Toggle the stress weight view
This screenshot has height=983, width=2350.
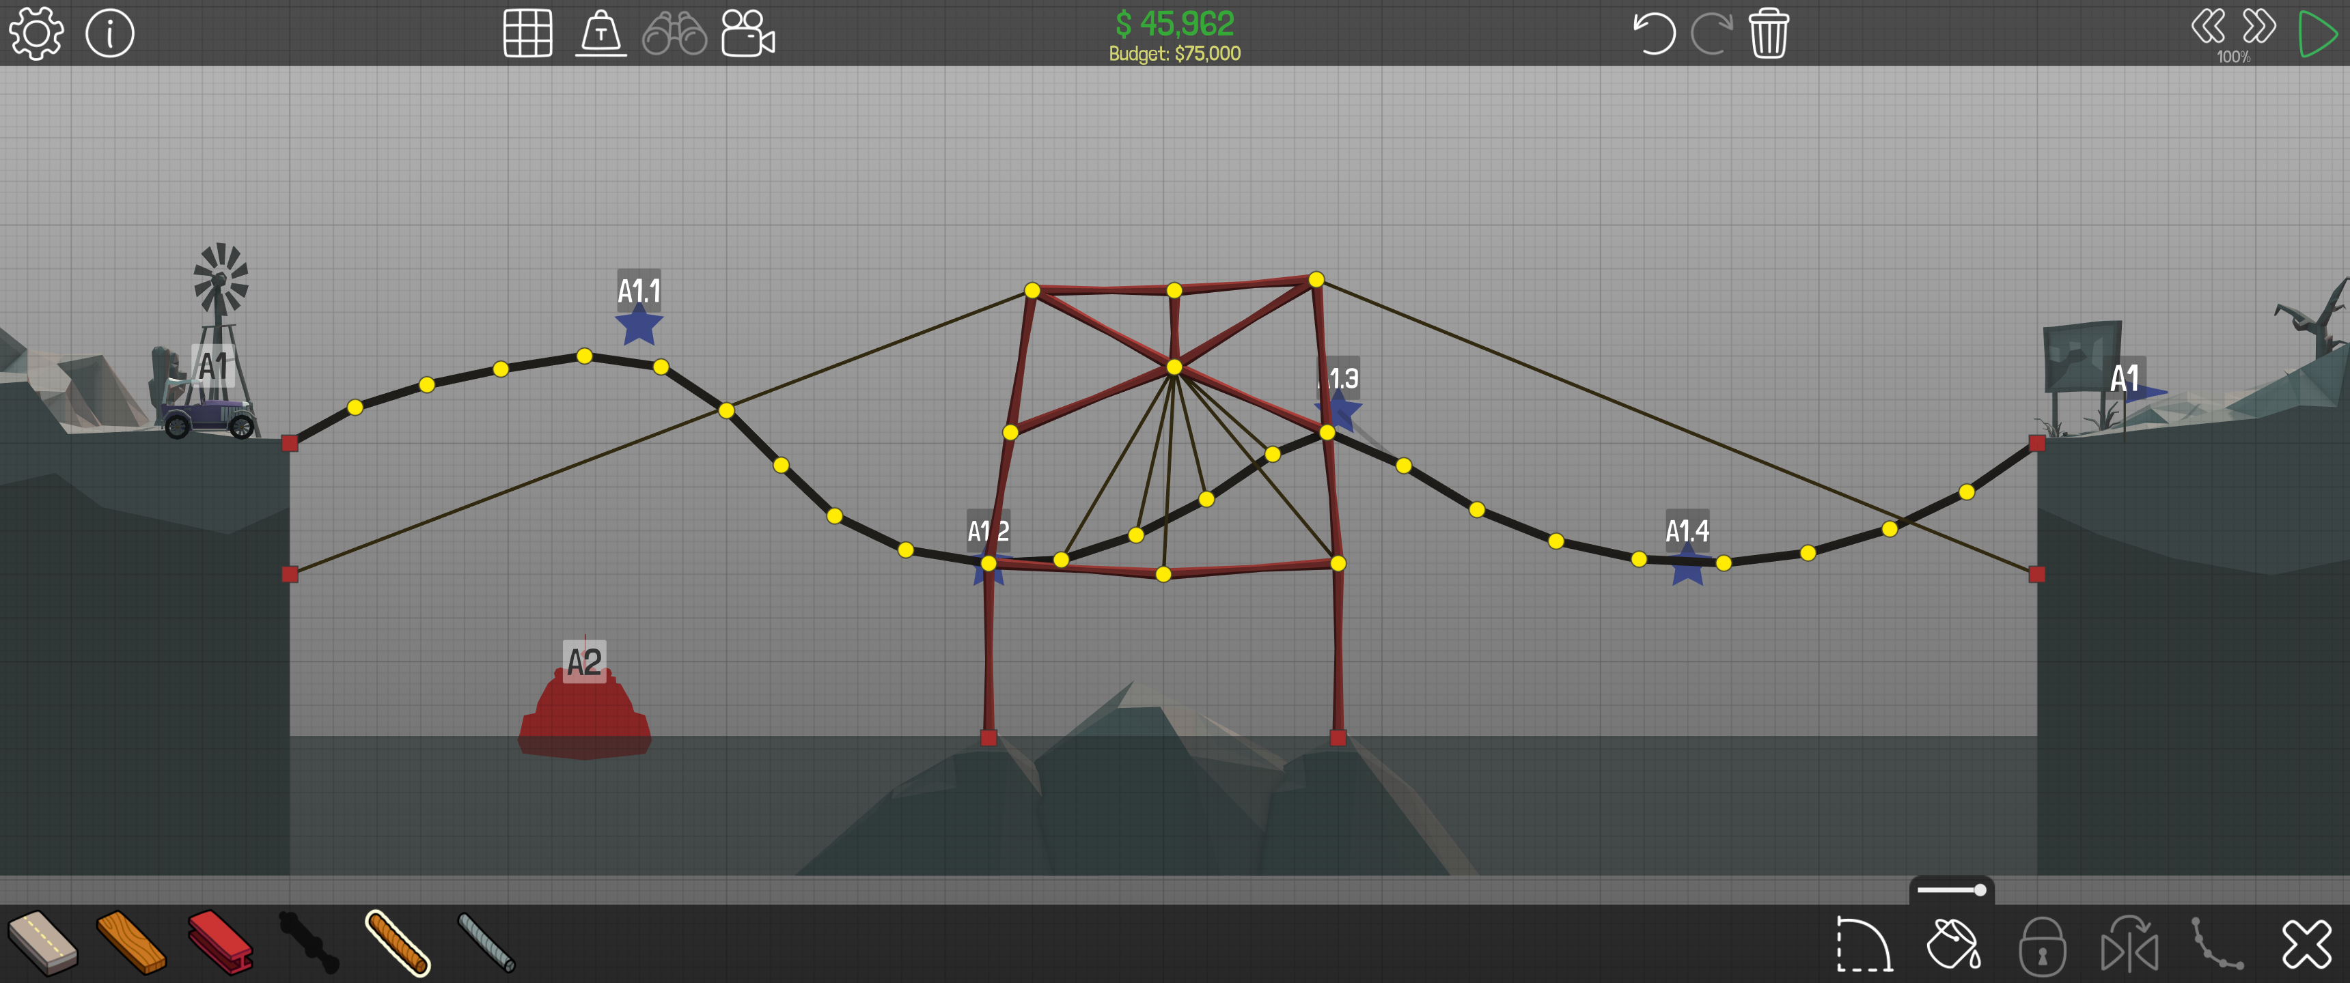pos(600,33)
